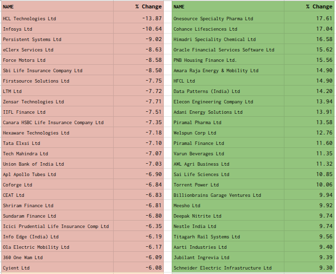Click % Change header in green table
Viewport: 336px width, 274px height.
point(319,6)
